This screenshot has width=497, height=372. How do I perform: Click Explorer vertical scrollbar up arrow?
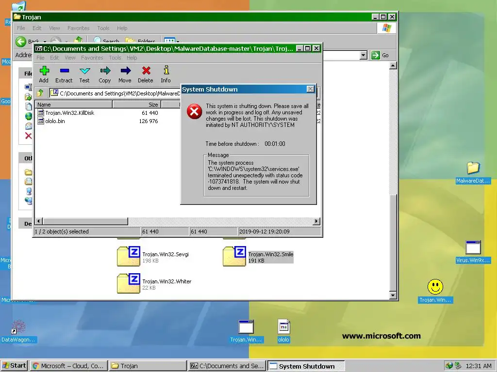click(393, 65)
